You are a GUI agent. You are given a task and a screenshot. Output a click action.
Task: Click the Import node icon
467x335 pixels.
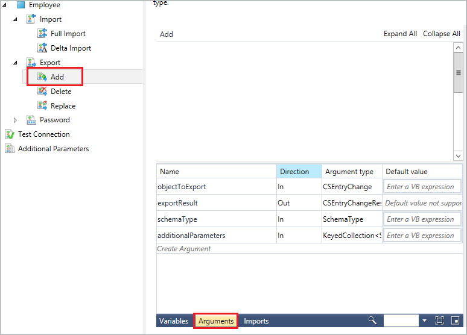point(31,19)
